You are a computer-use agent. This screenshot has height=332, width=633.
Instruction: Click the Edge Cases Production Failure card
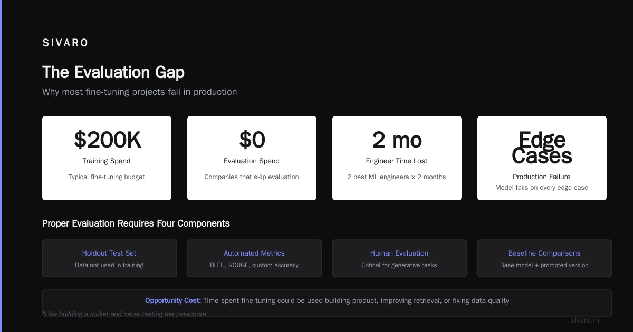(542, 158)
